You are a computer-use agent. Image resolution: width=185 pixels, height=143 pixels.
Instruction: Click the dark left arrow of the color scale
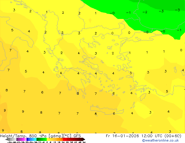point(7,139)
